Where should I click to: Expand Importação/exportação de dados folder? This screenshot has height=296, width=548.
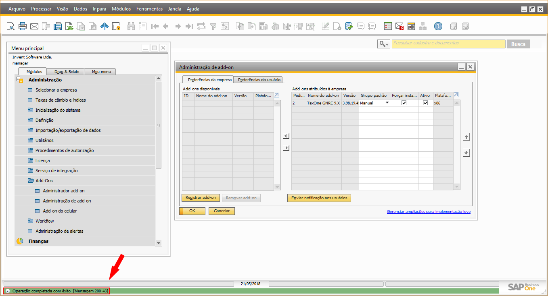(x=31, y=130)
